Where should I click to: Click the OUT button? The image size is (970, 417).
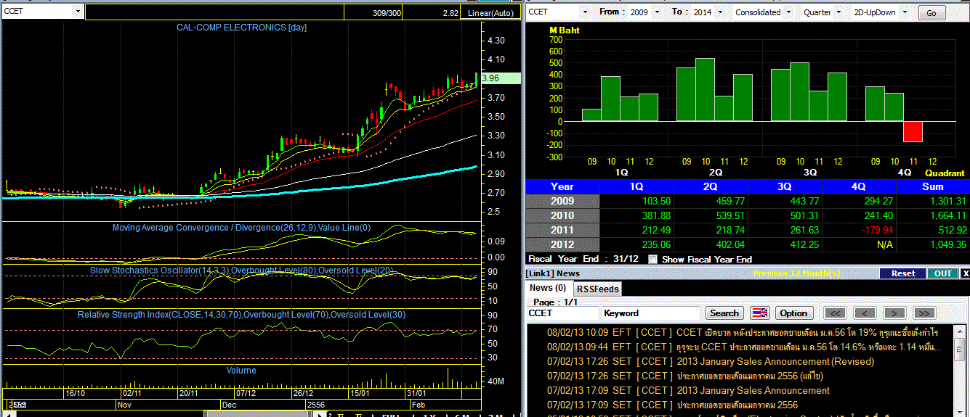tap(942, 273)
